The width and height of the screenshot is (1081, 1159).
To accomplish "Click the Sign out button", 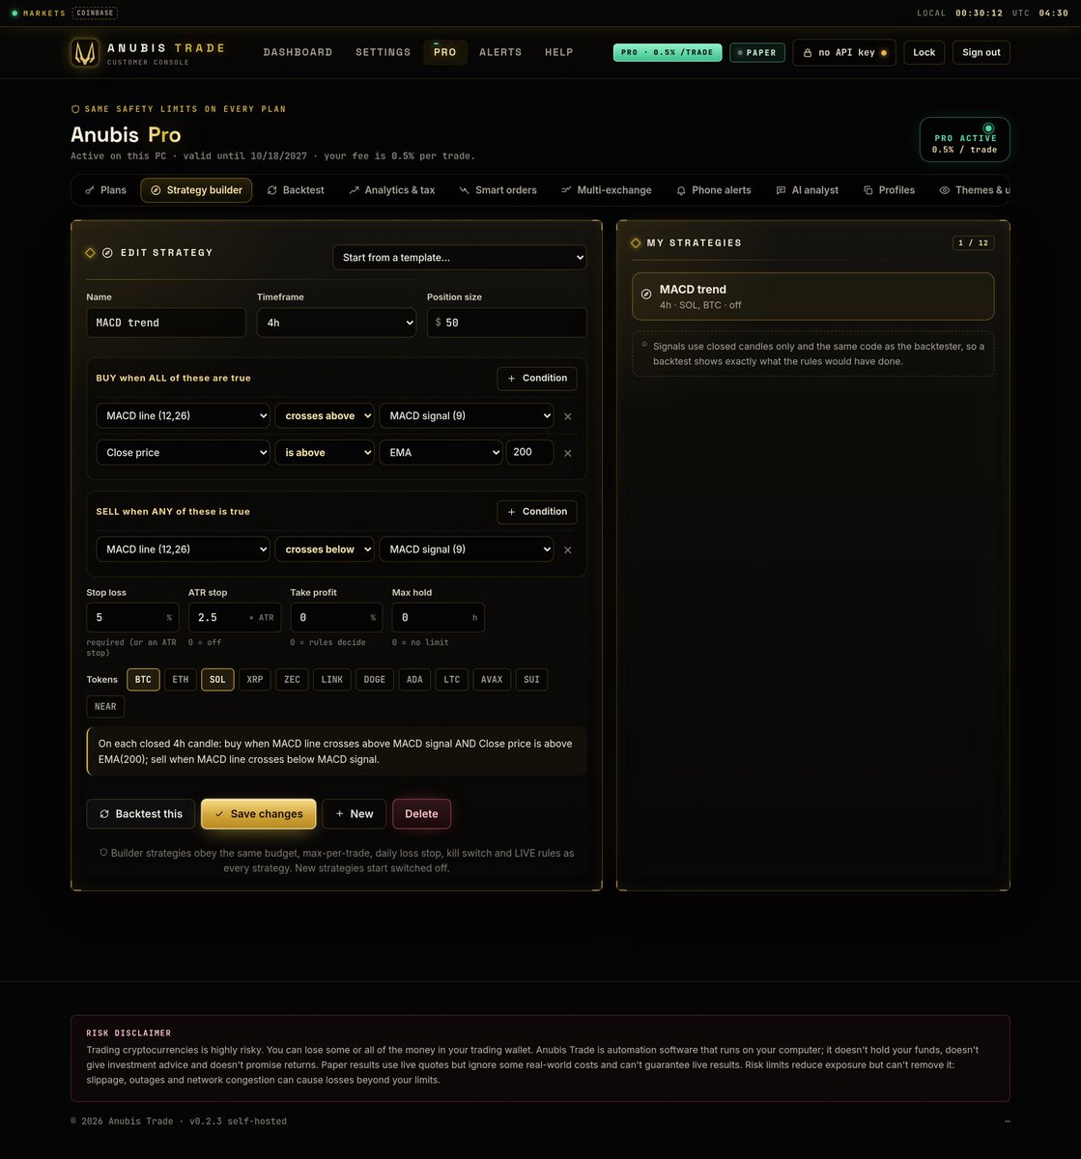I will pyautogui.click(x=981, y=52).
